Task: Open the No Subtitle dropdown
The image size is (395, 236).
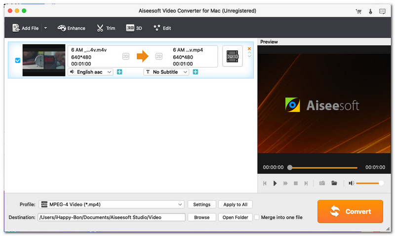Action: point(166,72)
